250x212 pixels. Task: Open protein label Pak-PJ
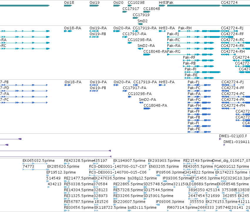(193, 82)
